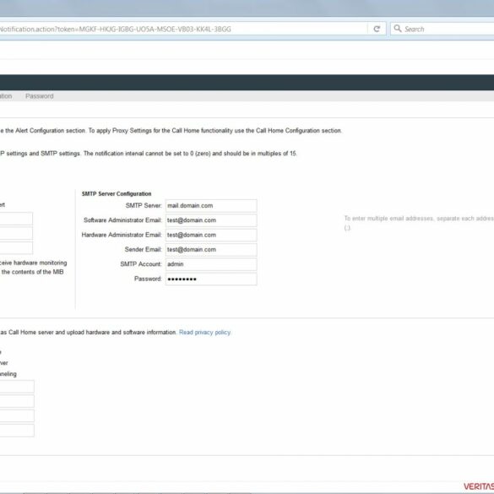Click the 'Sender Email:' label
The image size is (494, 494).
(143, 249)
